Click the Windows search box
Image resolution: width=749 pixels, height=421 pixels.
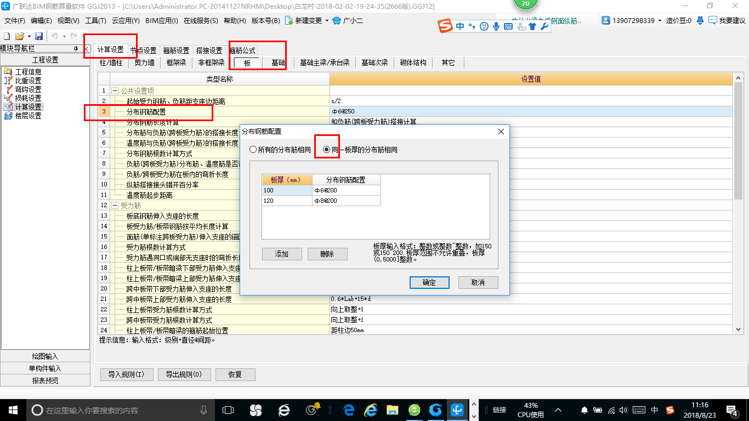(121, 410)
